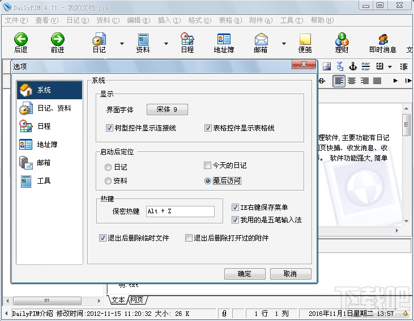Select the 最后访问 radio button
This screenshot has width=414, height=321.
point(208,181)
